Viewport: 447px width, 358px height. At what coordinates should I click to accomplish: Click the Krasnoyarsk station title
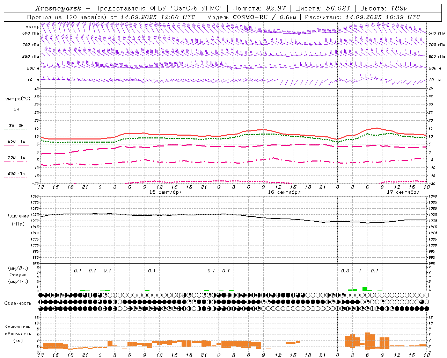[58, 8]
